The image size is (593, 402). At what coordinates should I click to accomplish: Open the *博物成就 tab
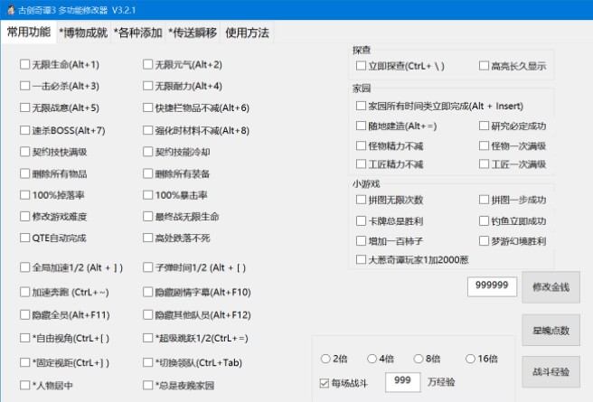83,33
